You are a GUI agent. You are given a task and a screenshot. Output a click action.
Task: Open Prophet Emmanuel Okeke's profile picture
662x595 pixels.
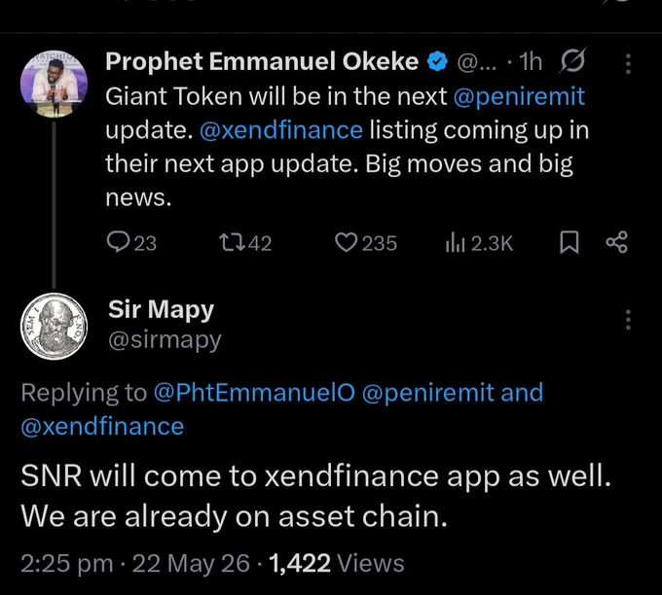coord(55,85)
